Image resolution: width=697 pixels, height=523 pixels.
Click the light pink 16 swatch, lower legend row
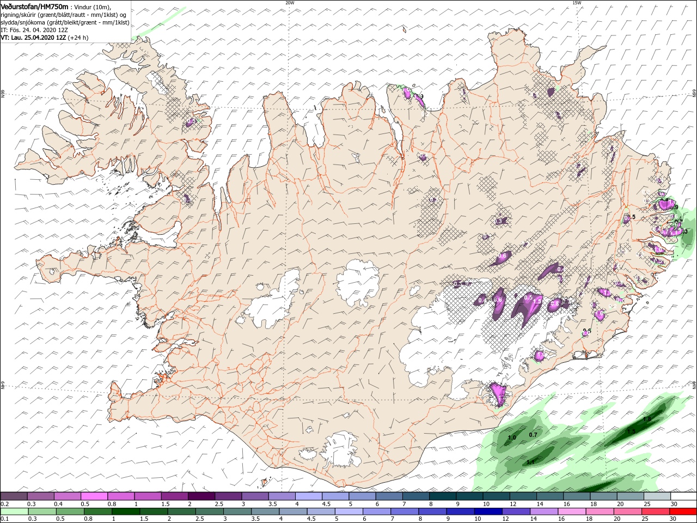coord(573,512)
